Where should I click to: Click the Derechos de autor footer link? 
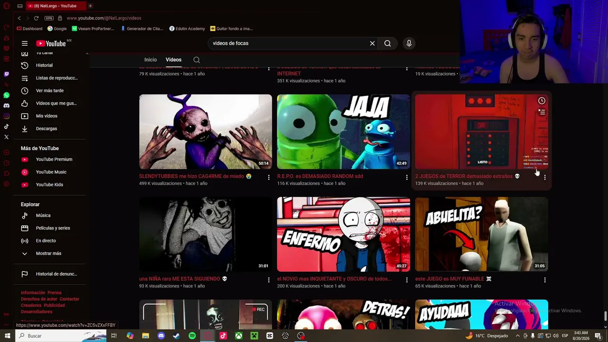pos(39,299)
